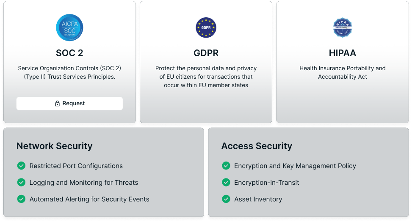This screenshot has width=412, height=222.
Task: Click the GDPR badge with EU stars
Action: (x=206, y=28)
